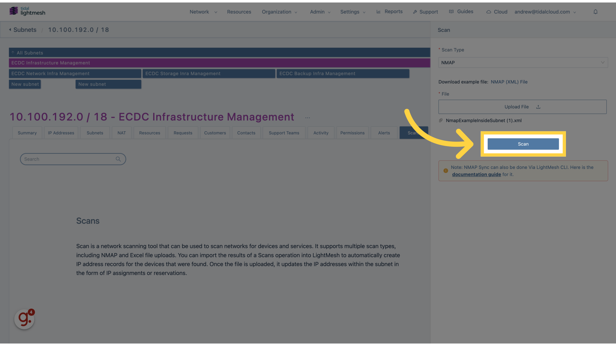Select the All Subnets bar

pos(219,53)
